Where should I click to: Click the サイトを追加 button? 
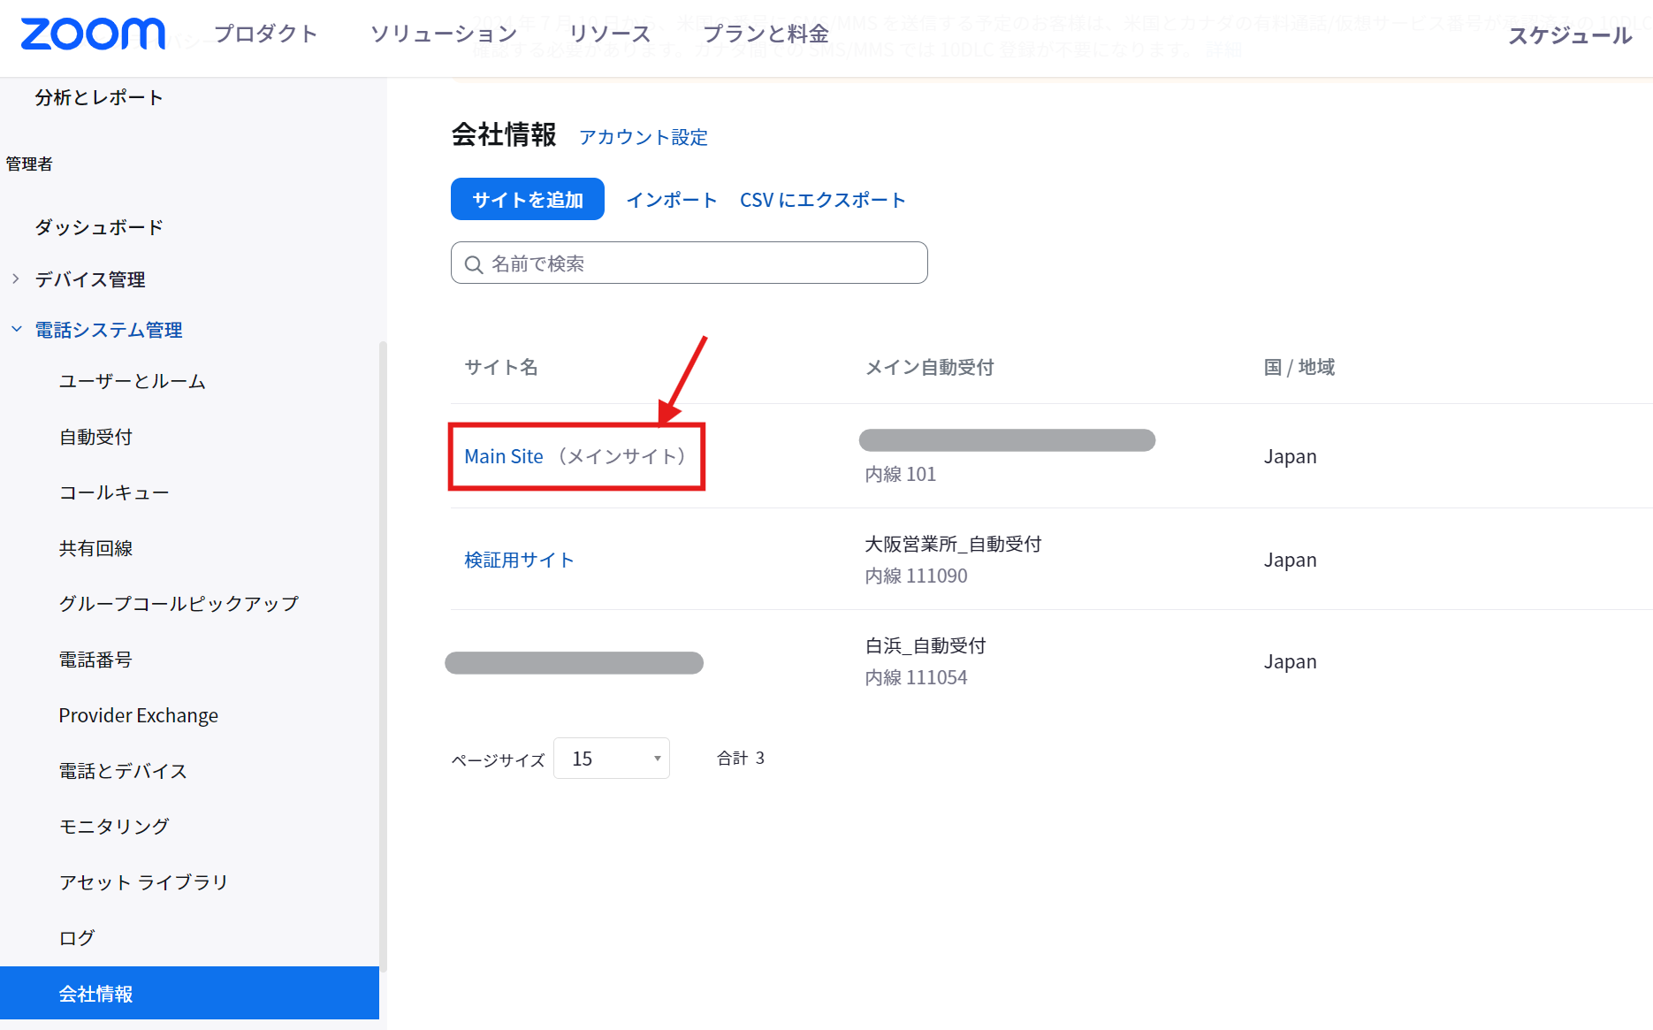[x=527, y=199]
